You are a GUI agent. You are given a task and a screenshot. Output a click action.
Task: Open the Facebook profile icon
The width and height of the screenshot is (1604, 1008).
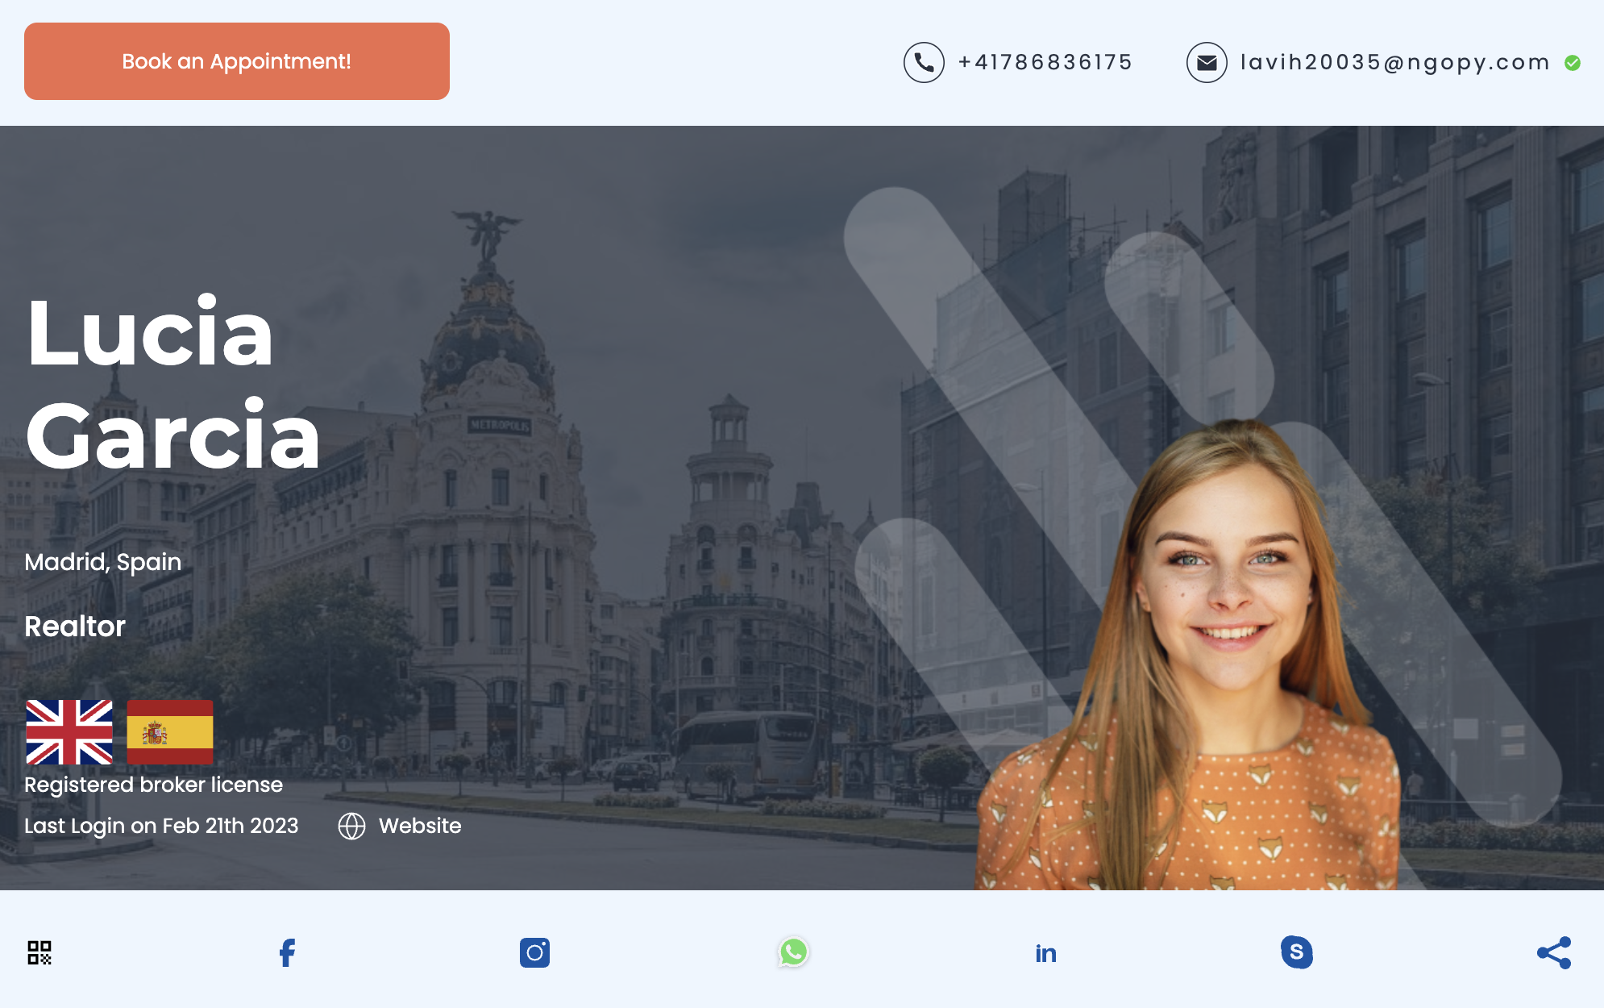287,952
